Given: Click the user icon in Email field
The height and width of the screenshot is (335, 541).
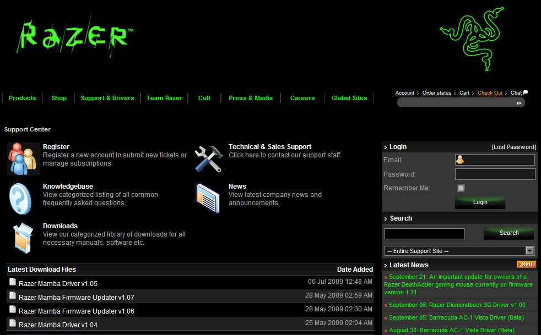Looking at the screenshot, I should (x=460, y=160).
